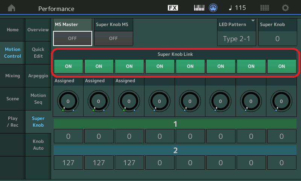Open the grid Live Set icon
Image resolution: width=301 pixels, height=181 pixels.
coord(265,8)
